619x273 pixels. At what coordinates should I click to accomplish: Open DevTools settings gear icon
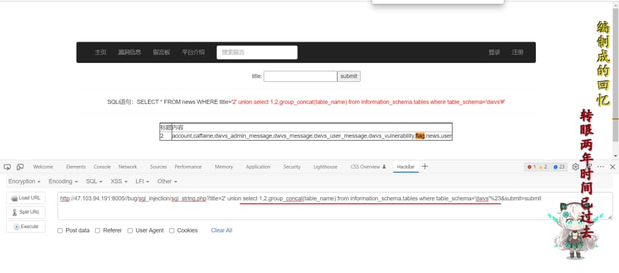pos(575,167)
